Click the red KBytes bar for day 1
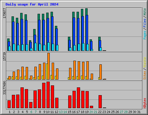The width and height of the screenshot is (148, 115). [9, 104]
